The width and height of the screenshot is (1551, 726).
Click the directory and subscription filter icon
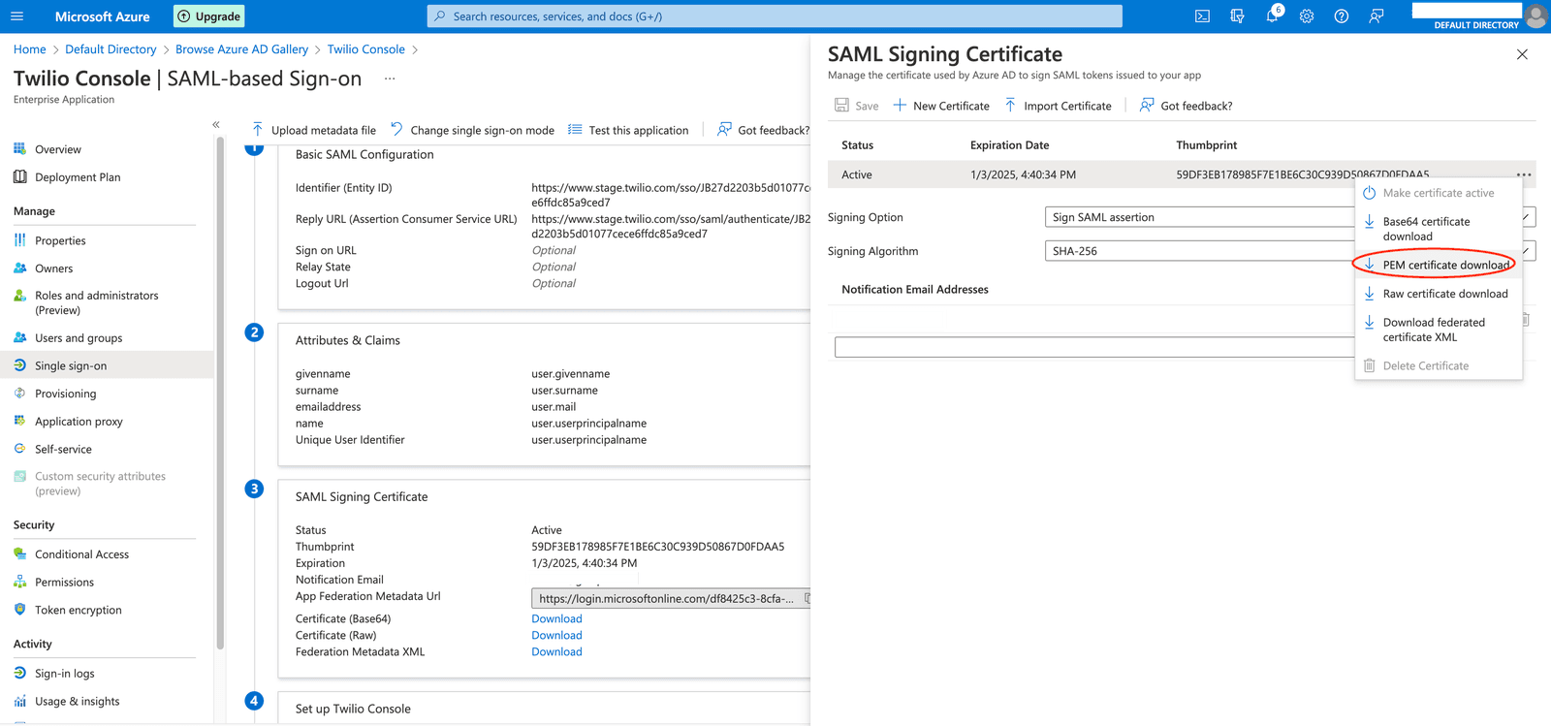click(1237, 16)
